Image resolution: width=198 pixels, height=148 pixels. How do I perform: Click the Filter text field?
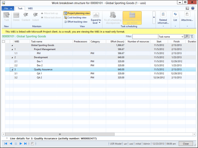tap(145, 37)
